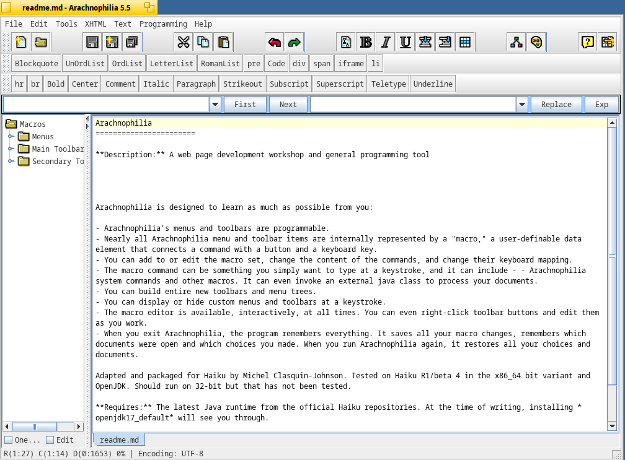Click the editor scrollbar down arrow
This screenshot has width=625, height=460.
click(612, 426)
